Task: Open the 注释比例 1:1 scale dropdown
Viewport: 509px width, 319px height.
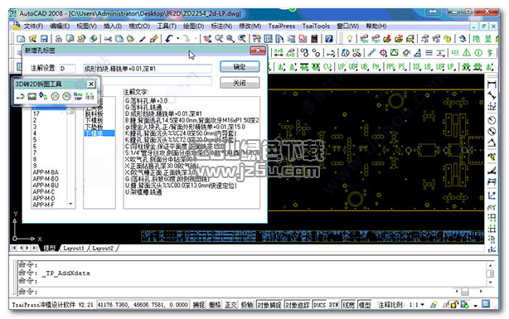Action: (x=422, y=305)
